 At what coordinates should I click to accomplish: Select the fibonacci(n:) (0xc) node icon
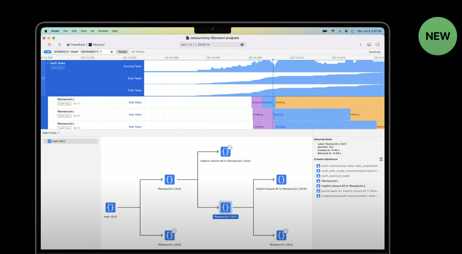[281, 235]
